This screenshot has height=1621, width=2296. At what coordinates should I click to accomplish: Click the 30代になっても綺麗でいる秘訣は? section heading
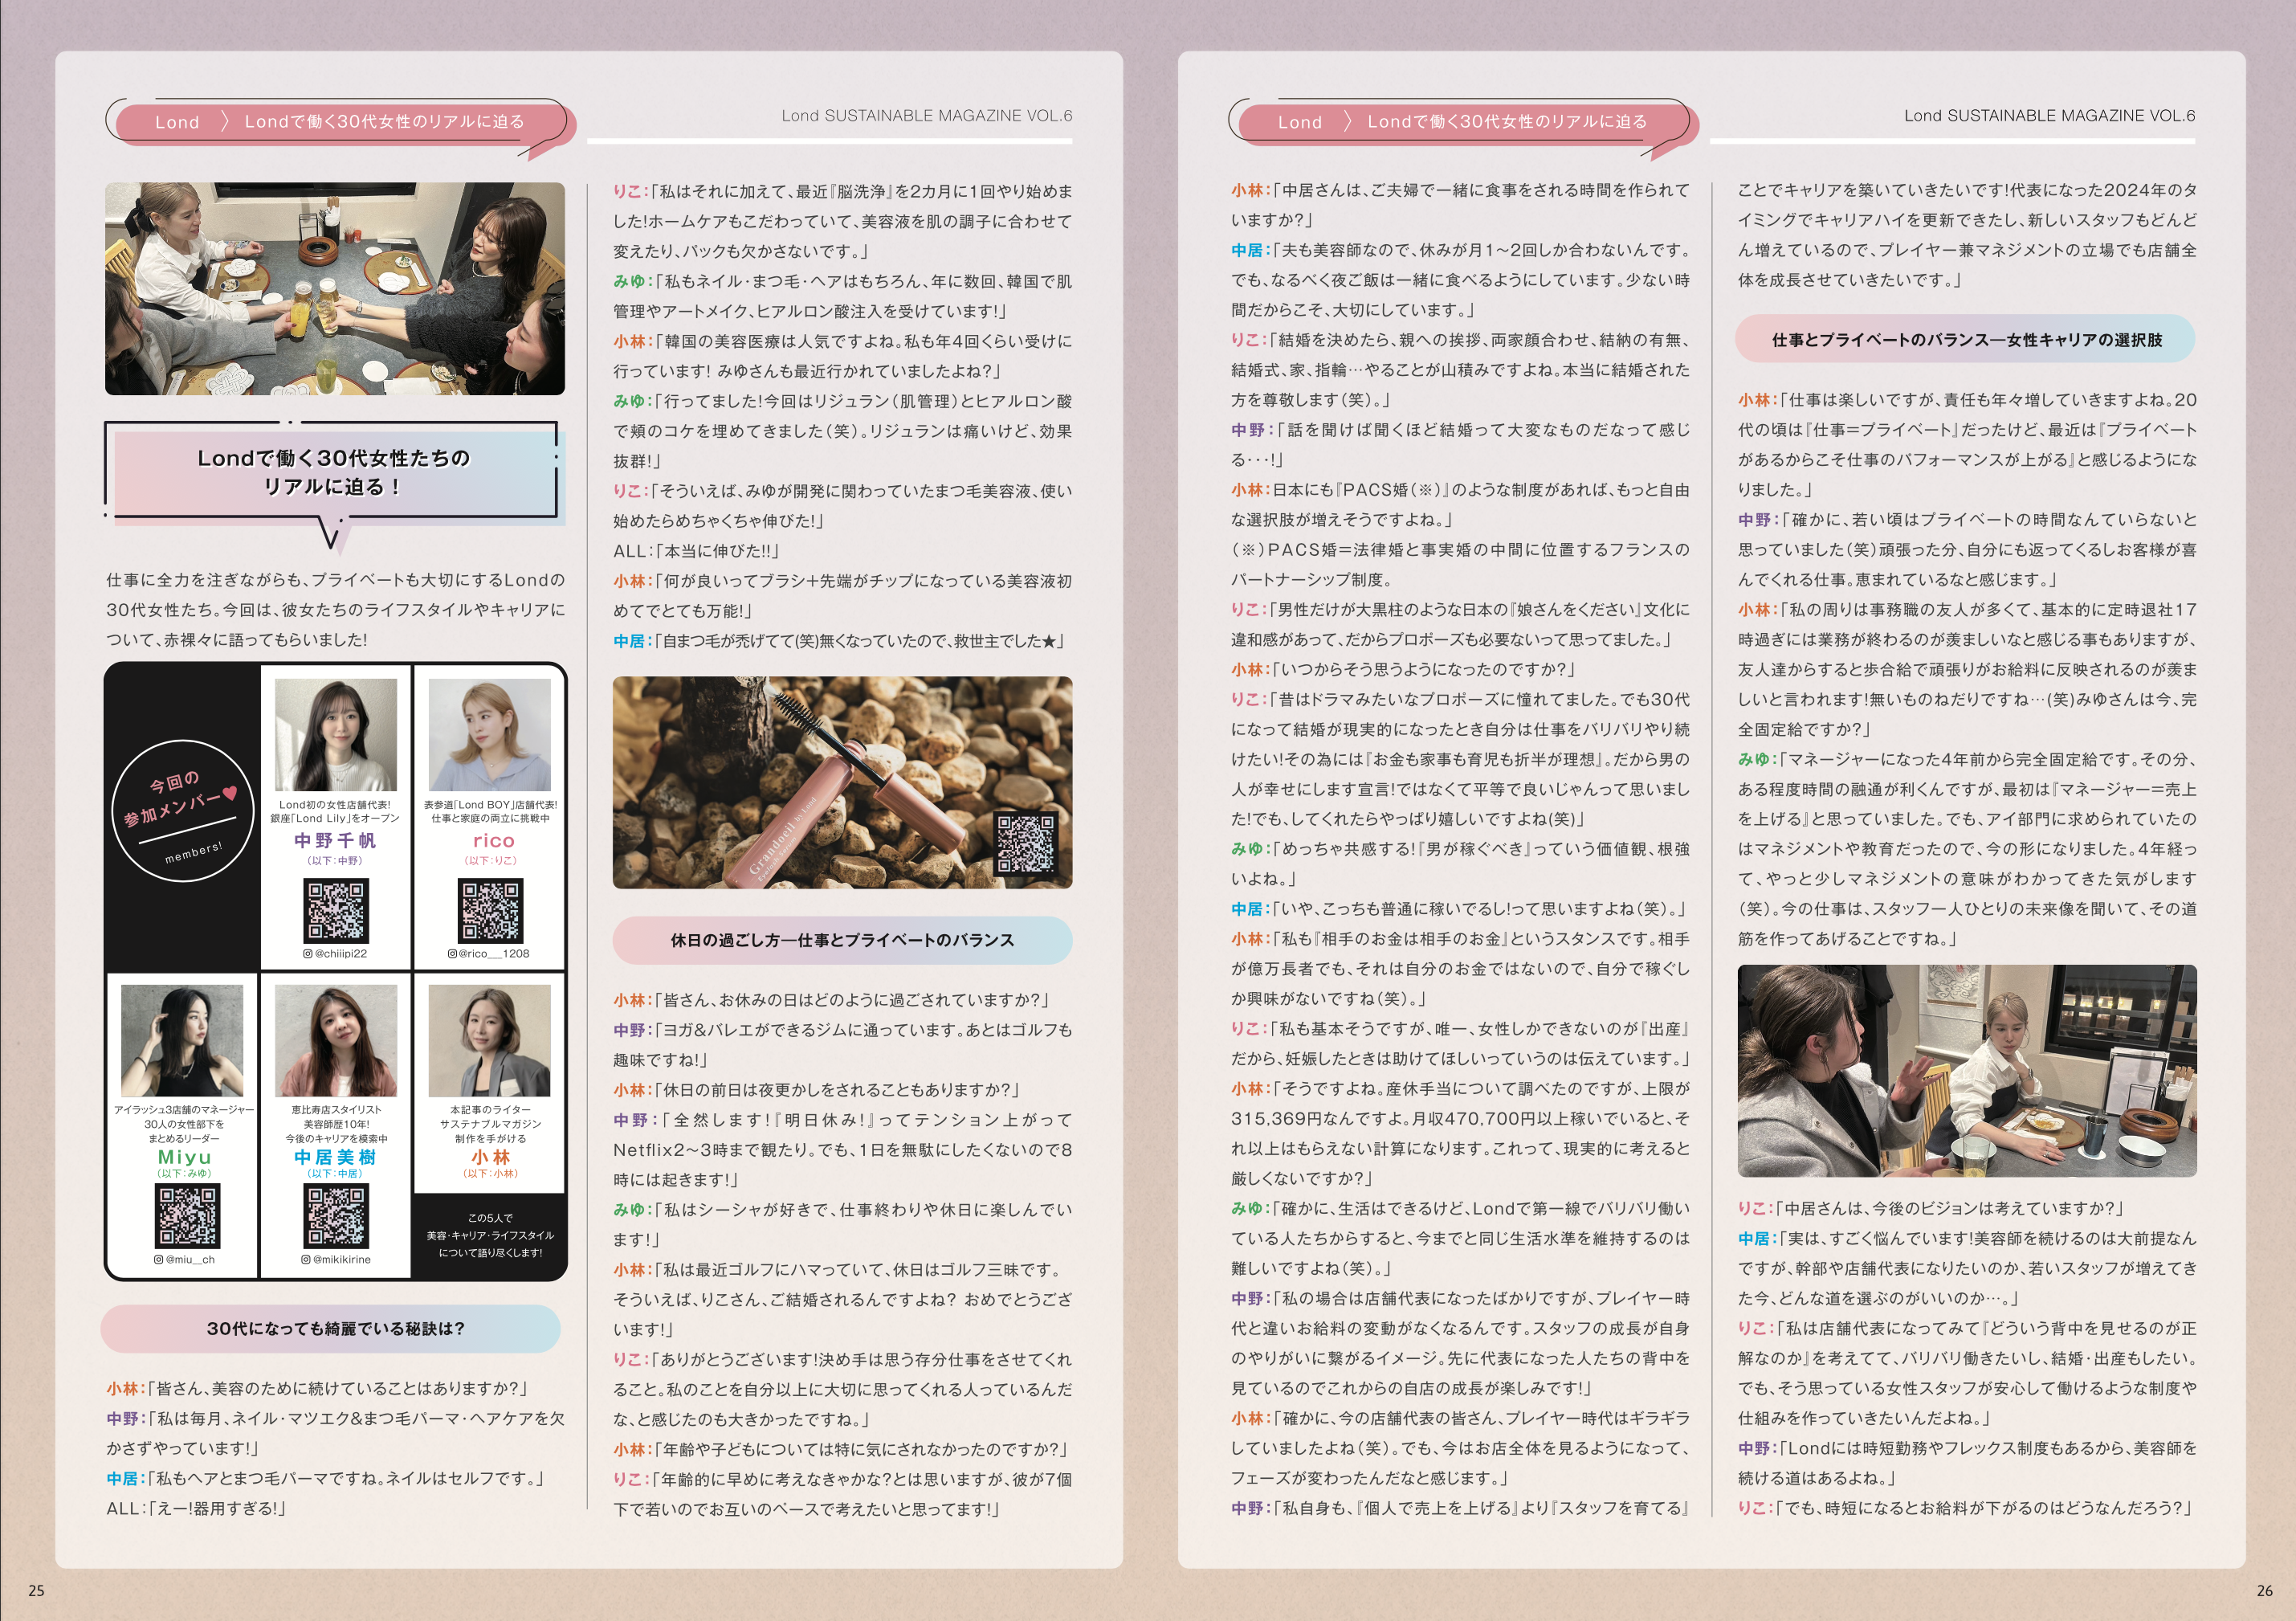click(331, 1329)
